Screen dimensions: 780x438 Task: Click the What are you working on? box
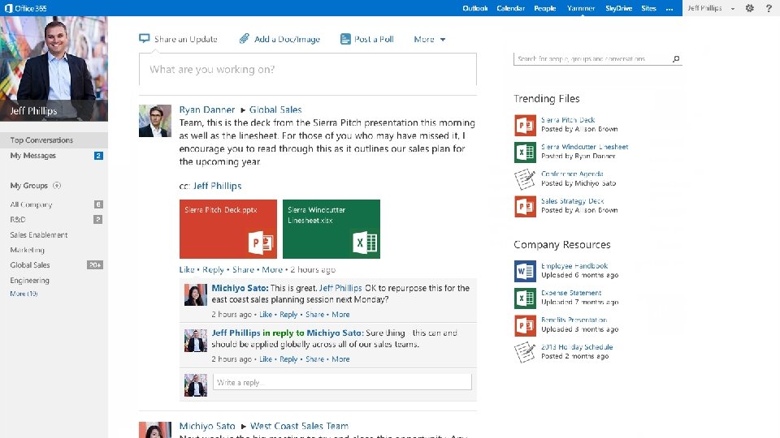307,70
